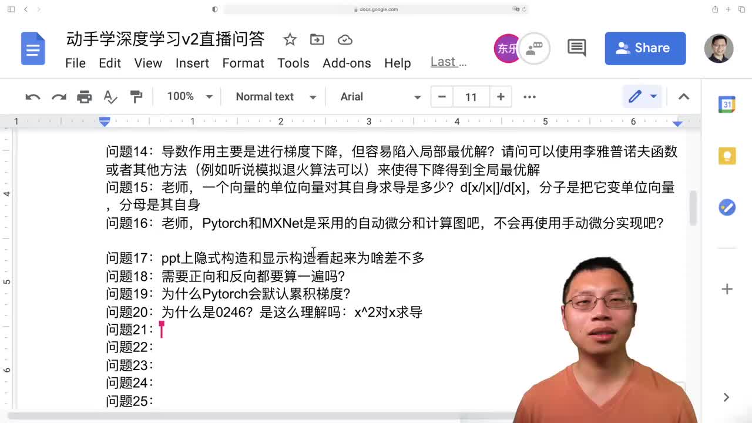Open the Help menu

pyautogui.click(x=398, y=63)
